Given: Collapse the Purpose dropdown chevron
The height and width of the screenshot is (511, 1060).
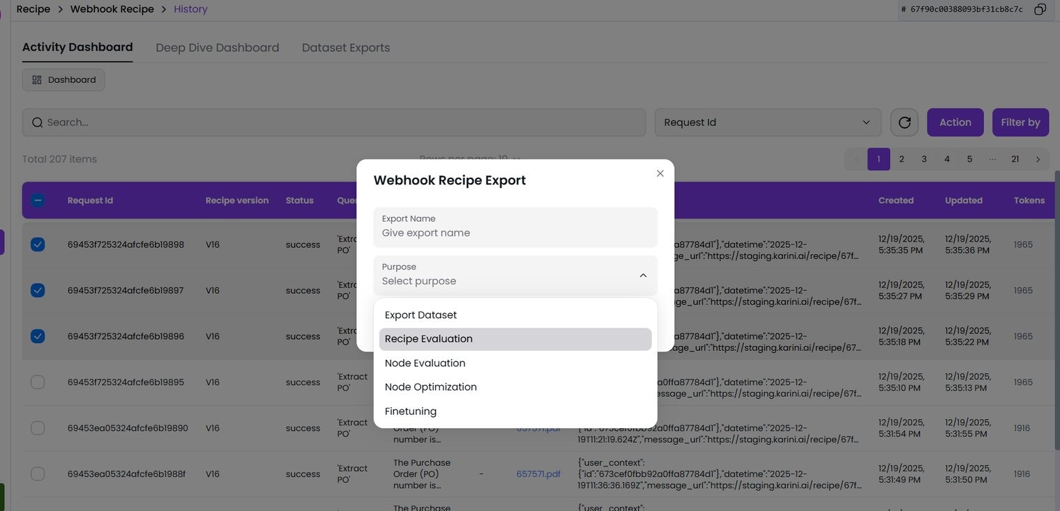Looking at the screenshot, I should tap(642, 276).
